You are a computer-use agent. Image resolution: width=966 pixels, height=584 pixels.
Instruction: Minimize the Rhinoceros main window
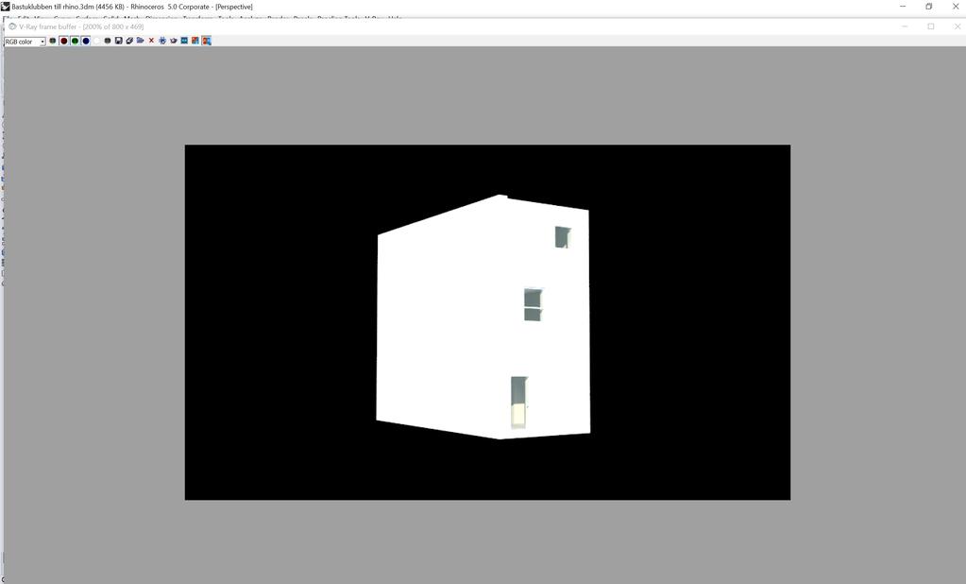tap(903, 7)
